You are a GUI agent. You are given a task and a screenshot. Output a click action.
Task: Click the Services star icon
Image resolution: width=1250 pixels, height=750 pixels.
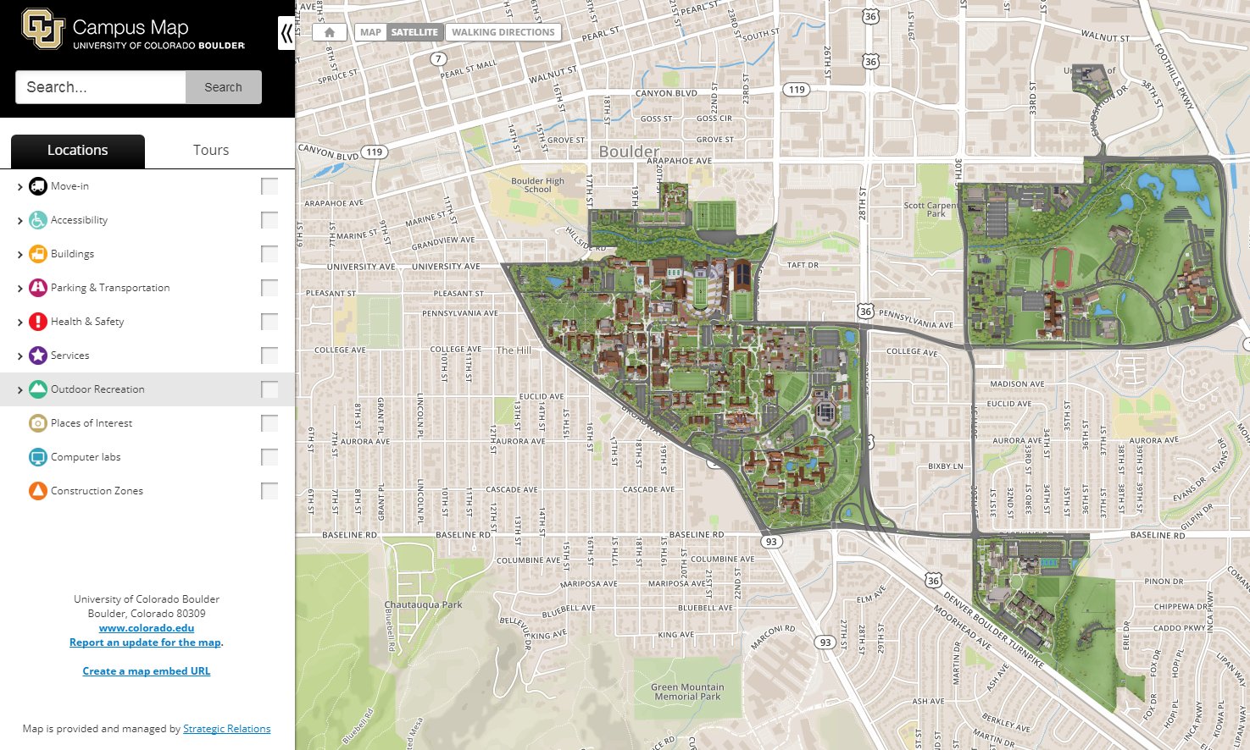(36, 355)
